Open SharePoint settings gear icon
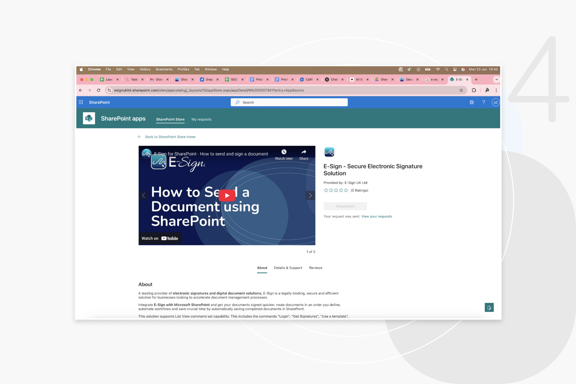The height and width of the screenshot is (384, 576). [472, 102]
